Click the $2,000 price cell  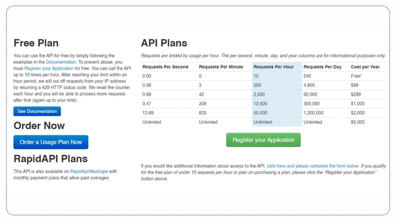tap(358, 113)
